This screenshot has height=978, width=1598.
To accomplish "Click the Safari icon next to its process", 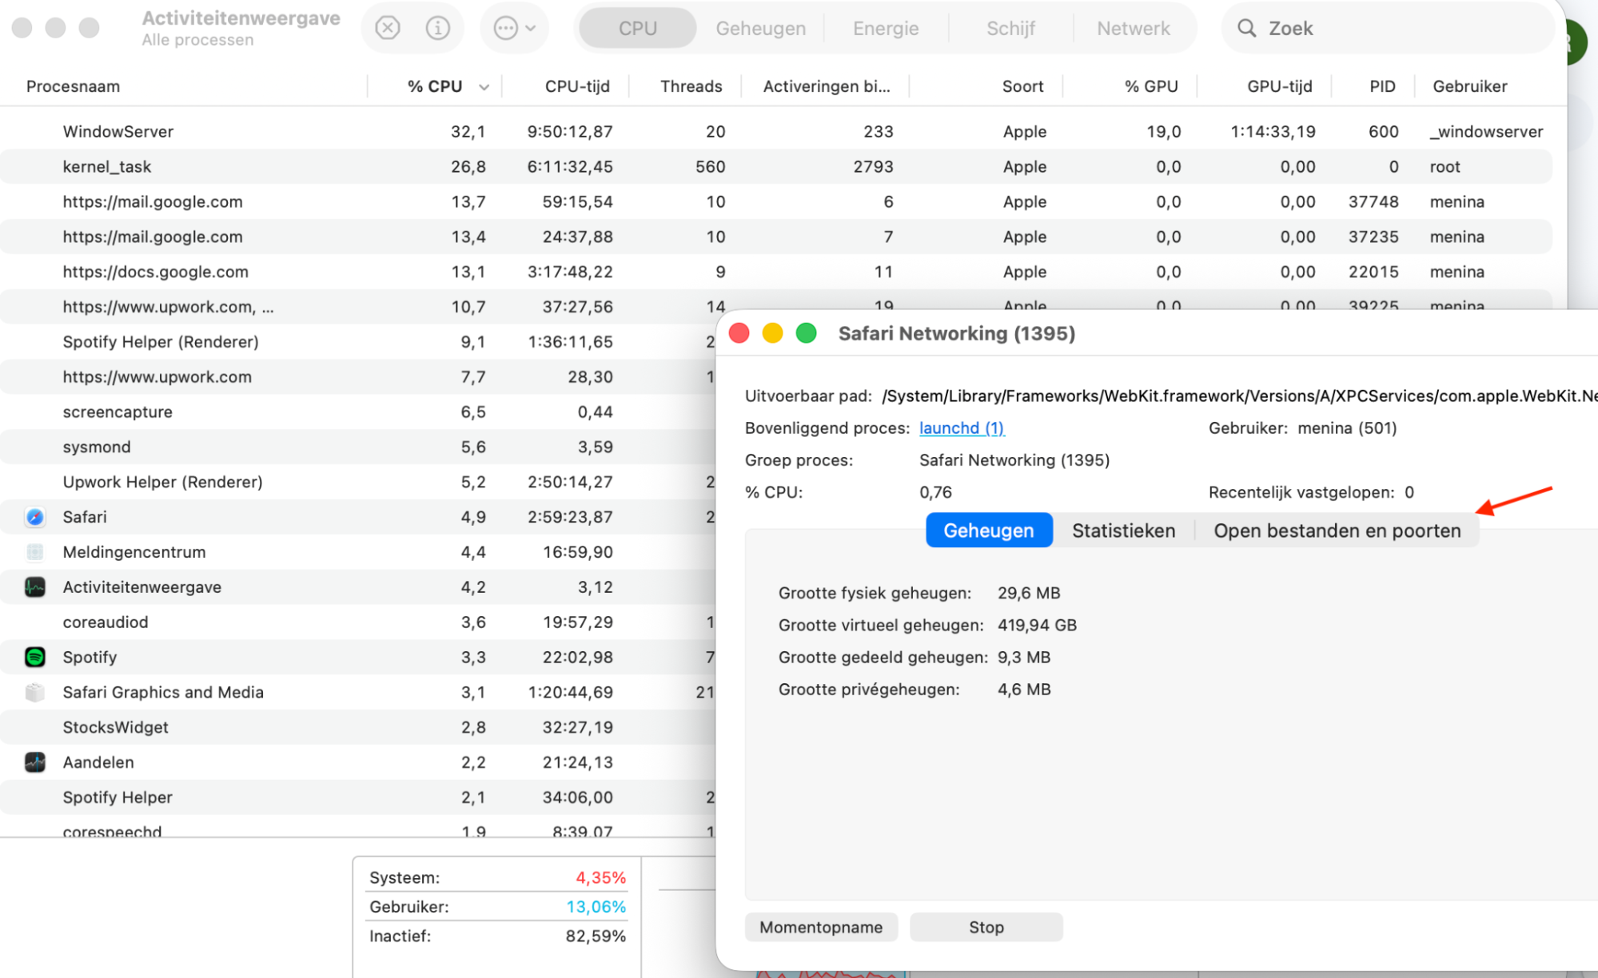I will tap(34, 517).
